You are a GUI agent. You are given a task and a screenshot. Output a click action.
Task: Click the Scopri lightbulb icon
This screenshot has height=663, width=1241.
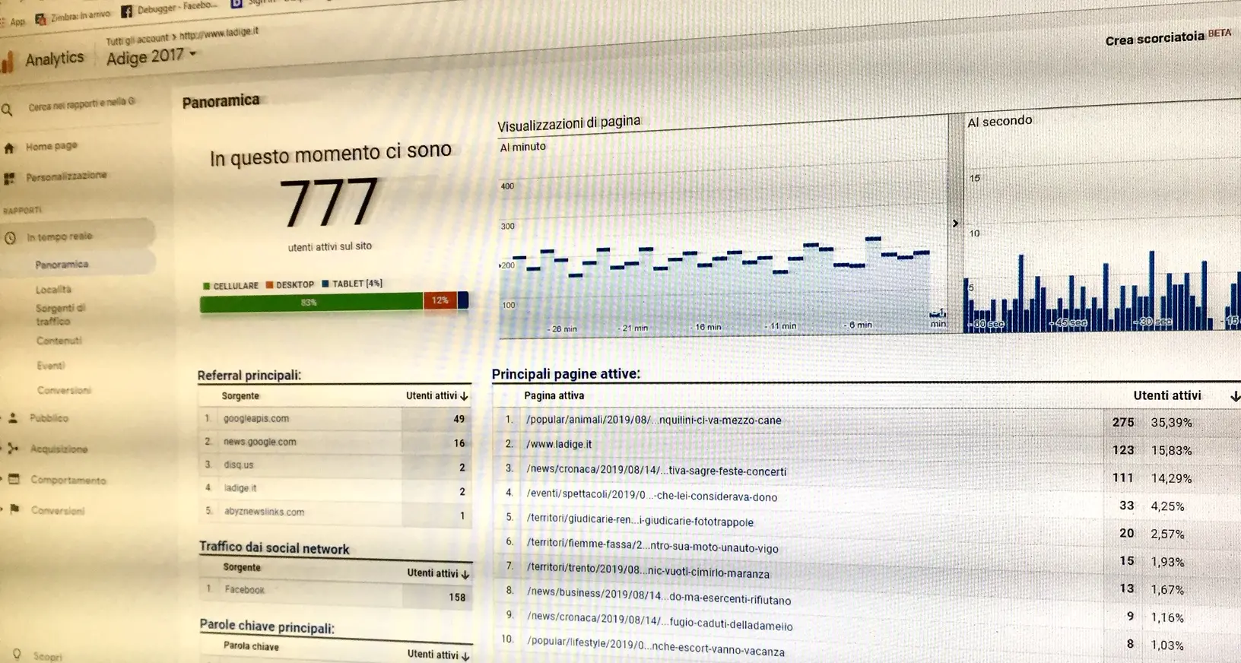[17, 655]
